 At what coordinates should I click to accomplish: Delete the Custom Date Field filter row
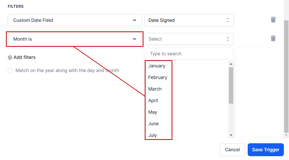pyautogui.click(x=273, y=20)
